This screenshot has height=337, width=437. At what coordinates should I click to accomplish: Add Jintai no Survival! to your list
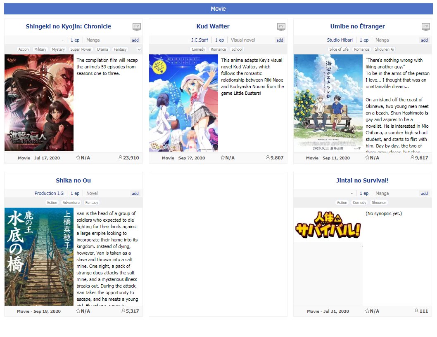coord(424,193)
